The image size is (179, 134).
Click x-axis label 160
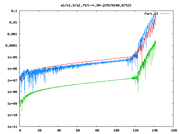(174, 130)
